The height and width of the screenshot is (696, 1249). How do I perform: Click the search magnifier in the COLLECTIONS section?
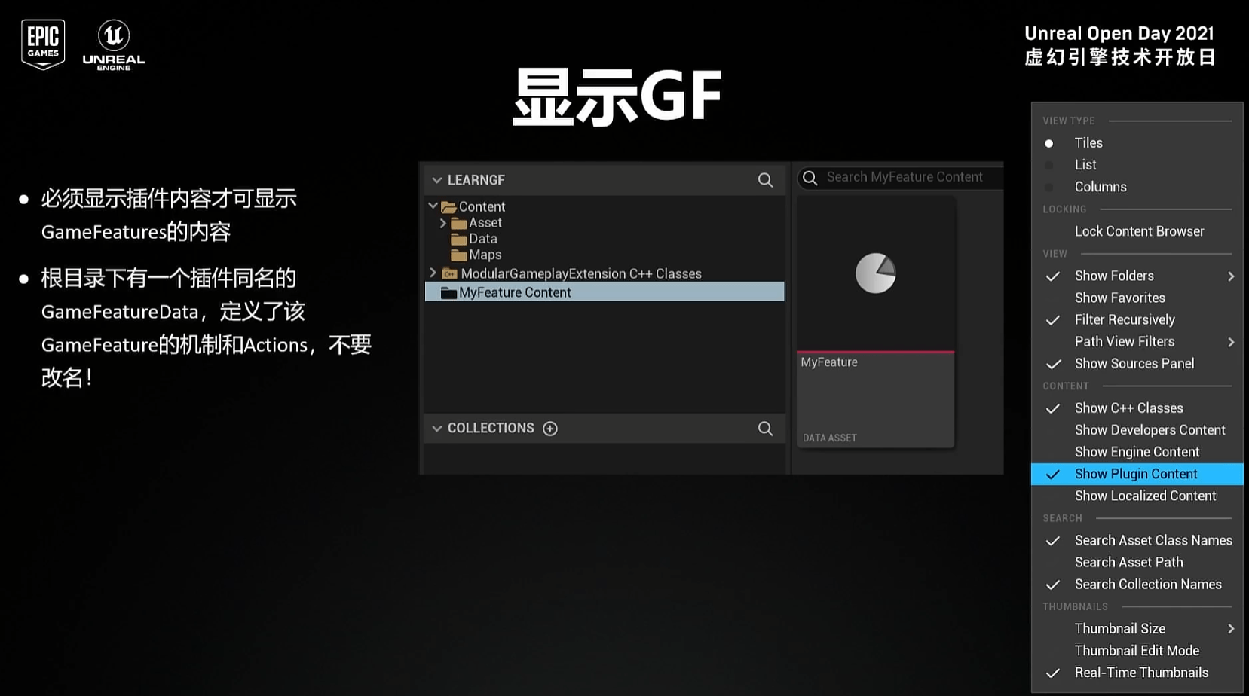point(765,428)
